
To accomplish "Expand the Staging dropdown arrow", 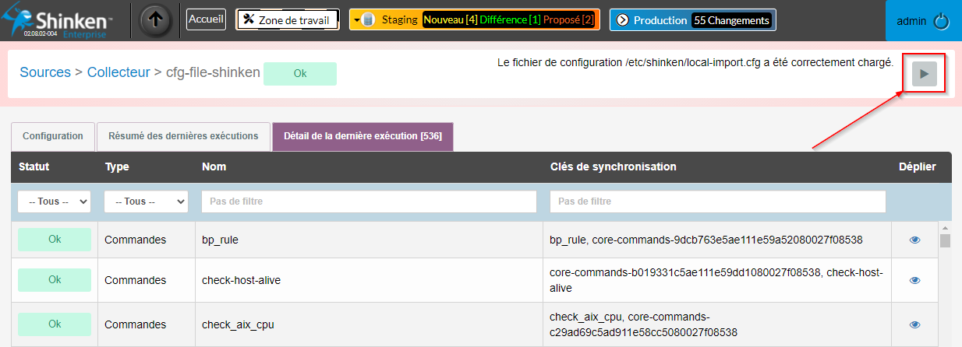I will pyautogui.click(x=356, y=20).
